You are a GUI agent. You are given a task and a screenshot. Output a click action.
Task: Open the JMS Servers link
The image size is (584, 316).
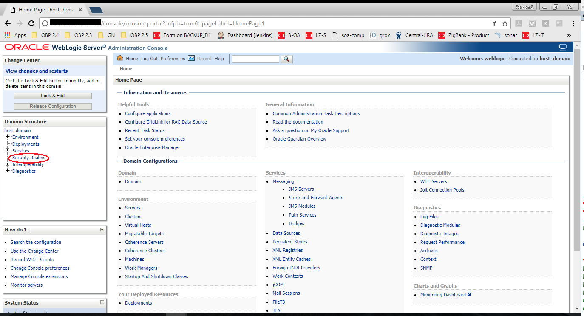pos(301,189)
